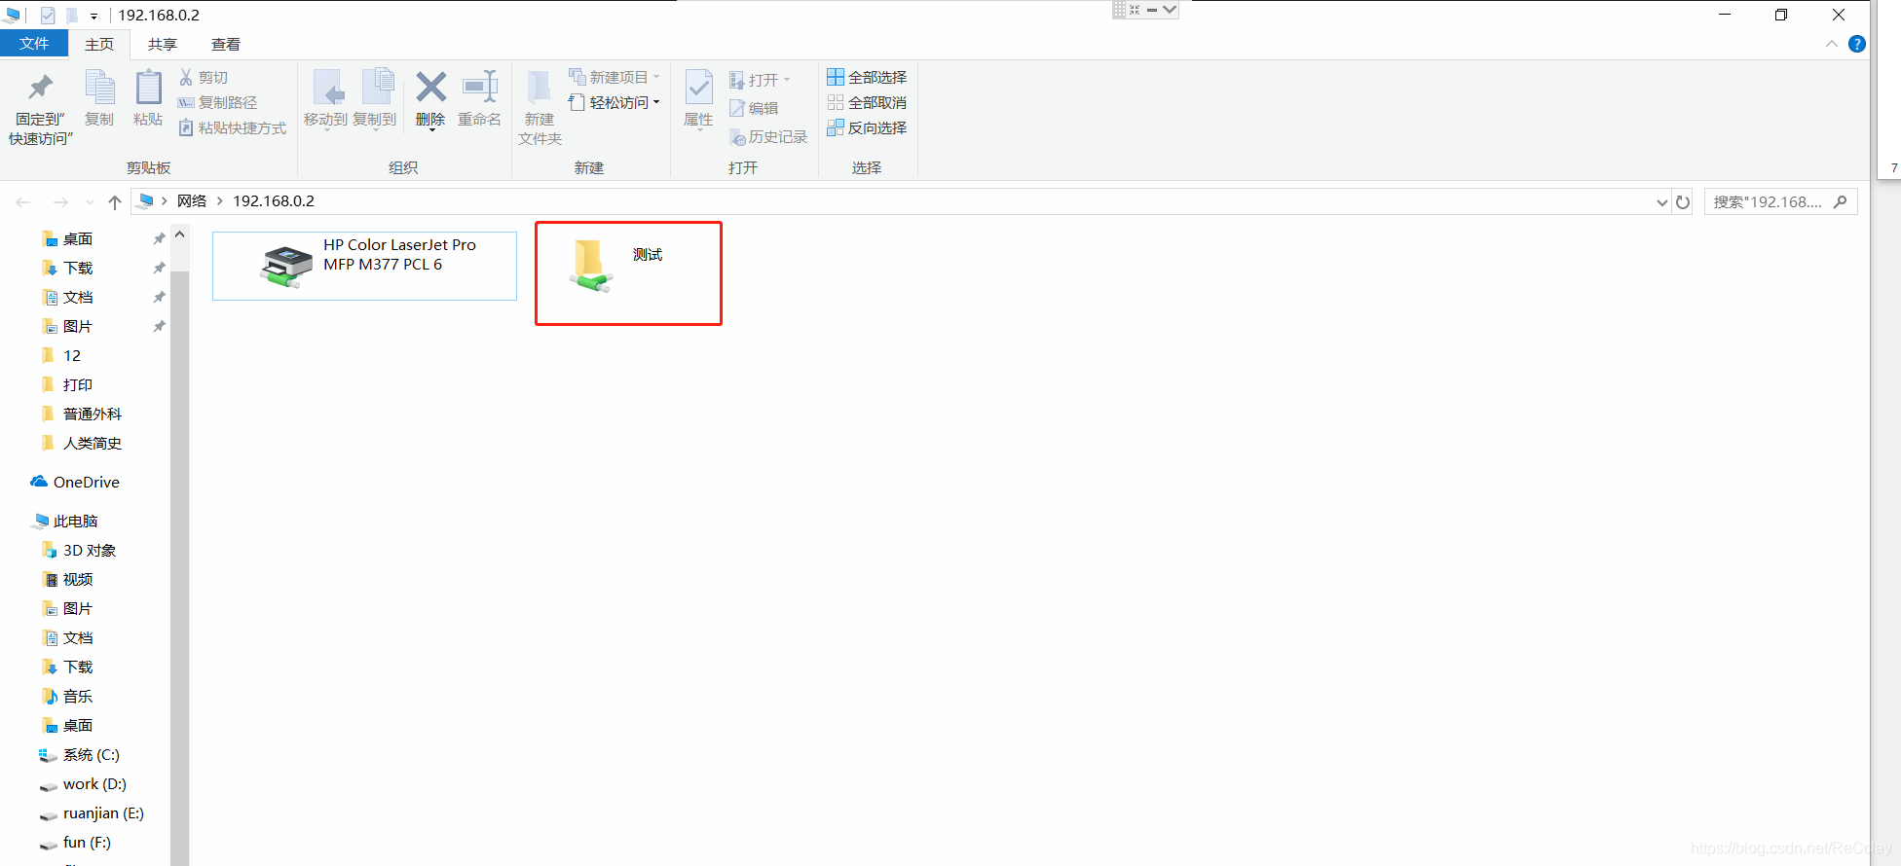Open Properties (属性) ribbon icon

coord(698,98)
